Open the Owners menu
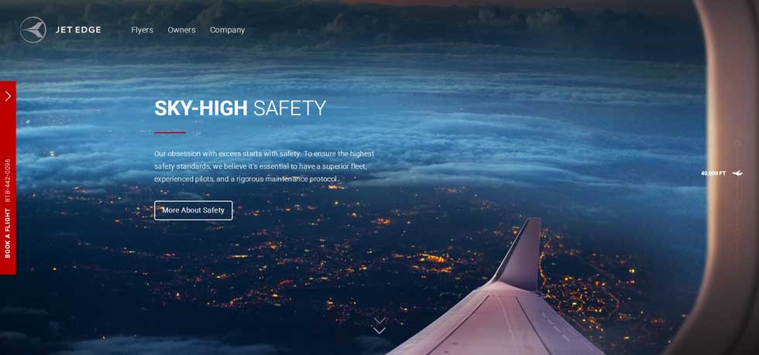Image resolution: width=759 pixels, height=355 pixels. tap(181, 30)
